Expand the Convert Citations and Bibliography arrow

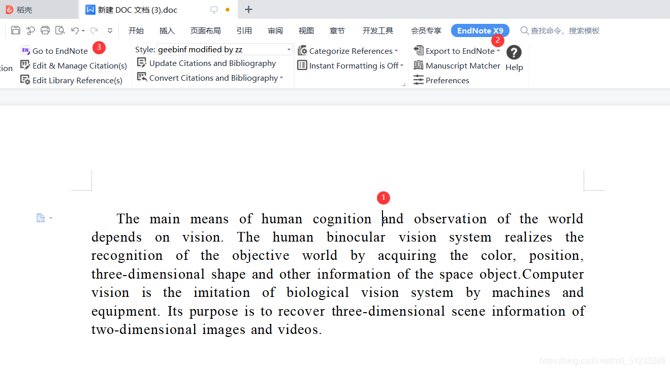tap(281, 78)
